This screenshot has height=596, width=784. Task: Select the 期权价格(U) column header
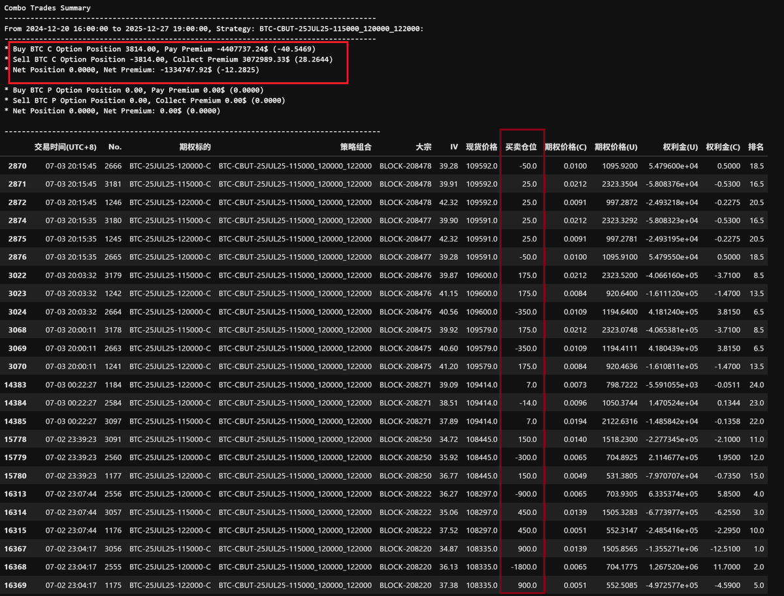(x=616, y=148)
